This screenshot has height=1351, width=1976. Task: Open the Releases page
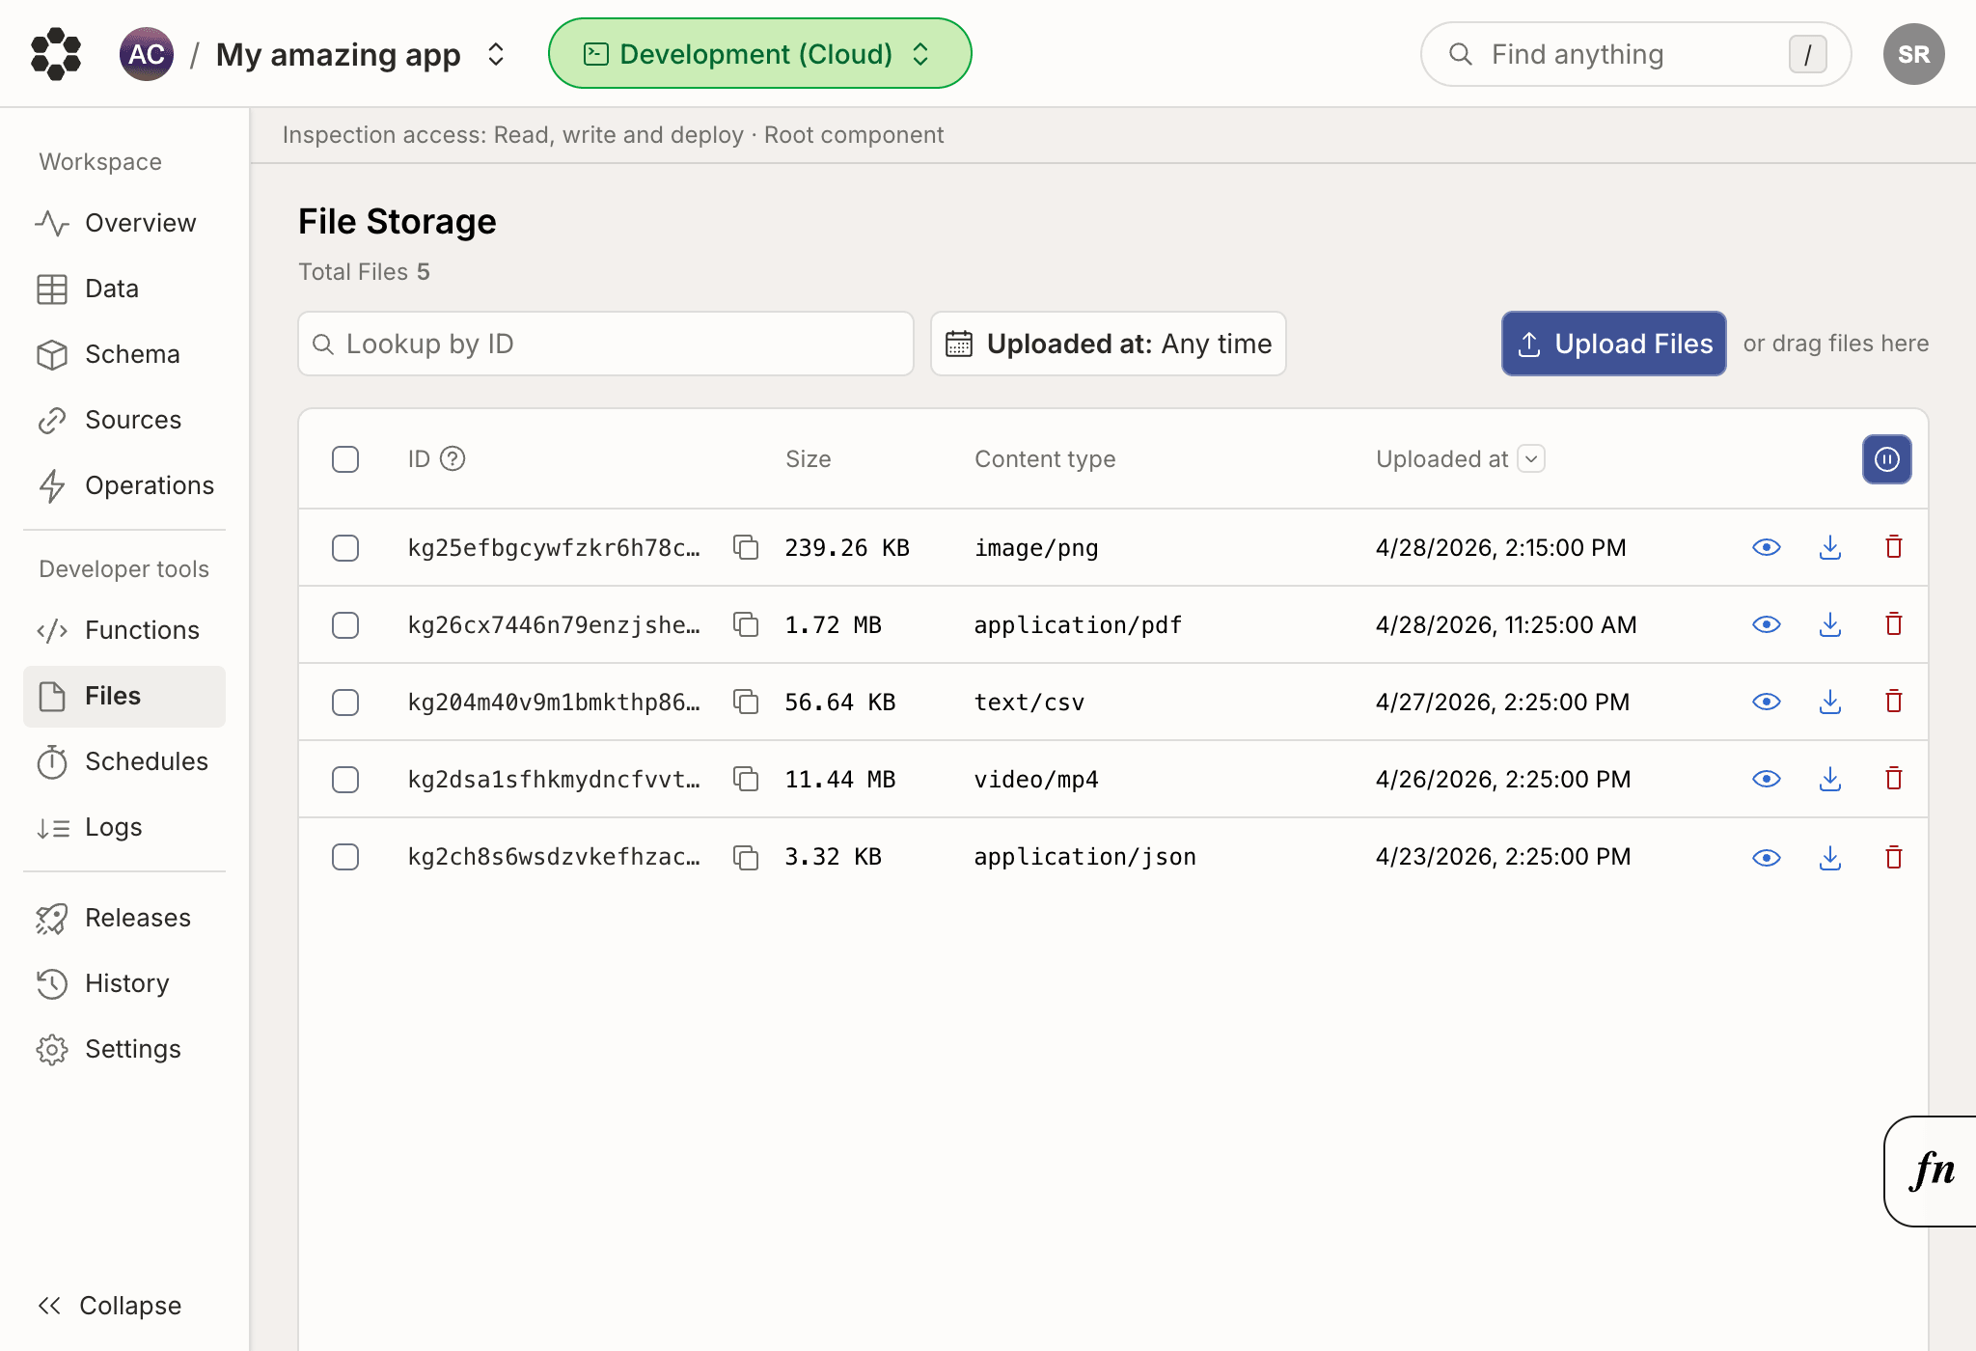[124, 918]
